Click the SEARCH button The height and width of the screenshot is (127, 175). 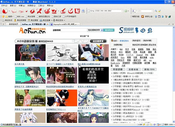109,30
